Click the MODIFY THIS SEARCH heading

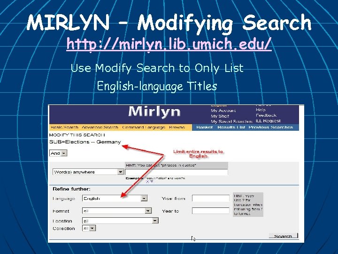[77, 135]
